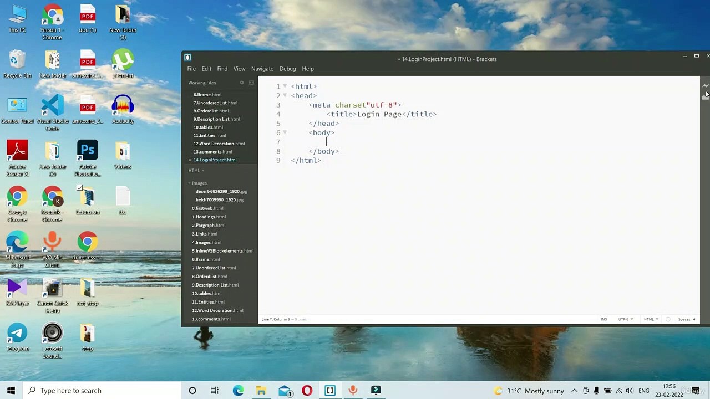This screenshot has height=399, width=710.
Task: Open WO Mic Client desktop icon
Action: pos(52,250)
